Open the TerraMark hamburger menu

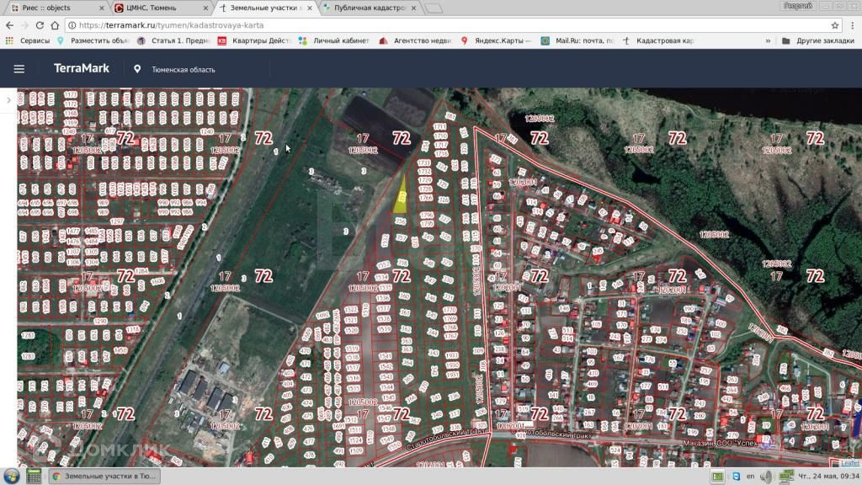[19, 69]
